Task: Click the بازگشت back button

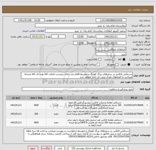Action: point(46,148)
